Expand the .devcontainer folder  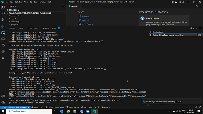pyautogui.click(x=36, y=16)
